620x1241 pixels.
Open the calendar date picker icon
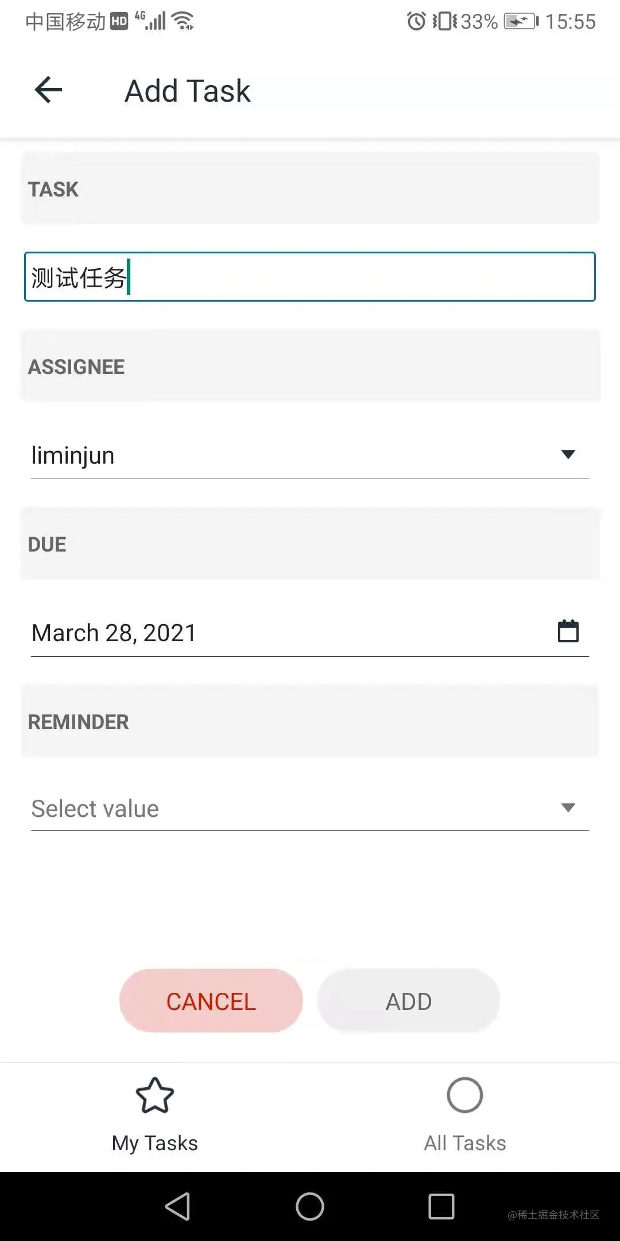point(568,631)
